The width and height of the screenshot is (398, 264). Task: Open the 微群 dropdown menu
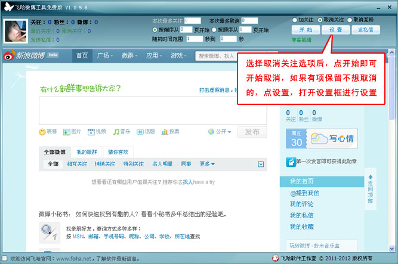[x=129, y=55]
